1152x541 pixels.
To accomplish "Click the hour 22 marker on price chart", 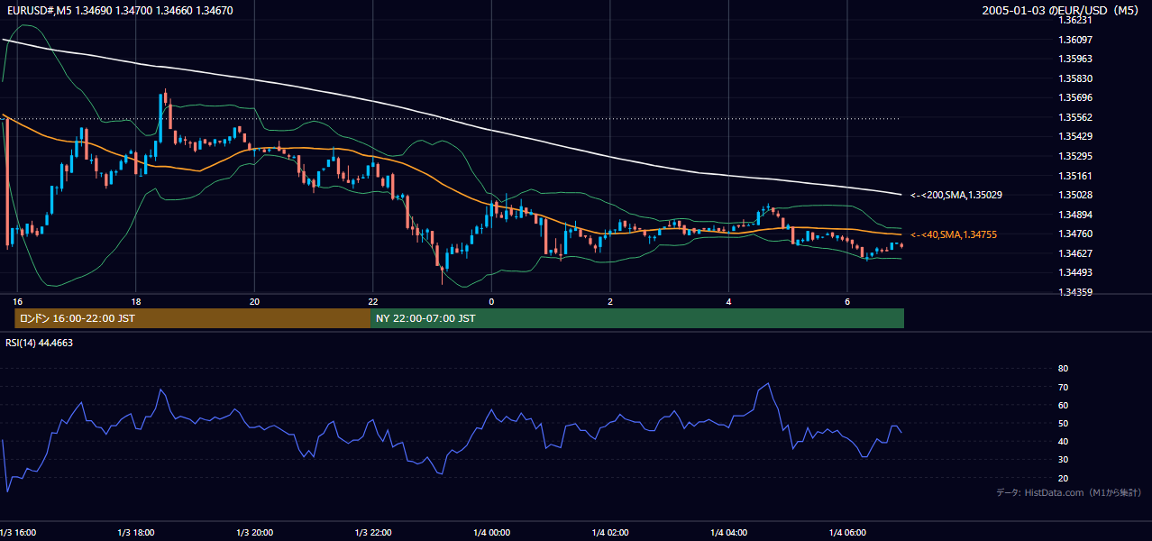I will (373, 301).
